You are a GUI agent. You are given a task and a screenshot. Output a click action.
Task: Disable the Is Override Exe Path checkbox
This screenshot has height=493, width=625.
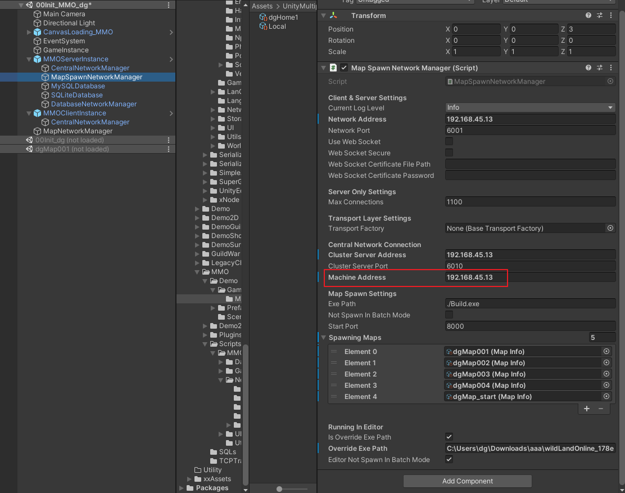448,437
